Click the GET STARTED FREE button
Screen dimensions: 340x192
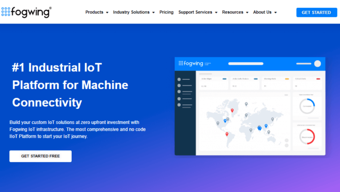coord(40,156)
